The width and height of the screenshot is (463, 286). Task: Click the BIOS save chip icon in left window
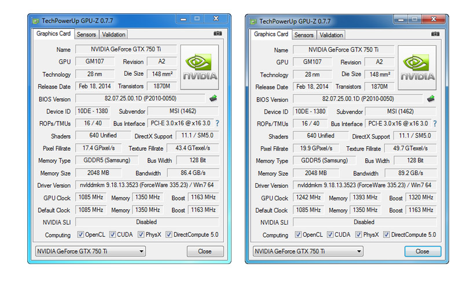coord(213,98)
